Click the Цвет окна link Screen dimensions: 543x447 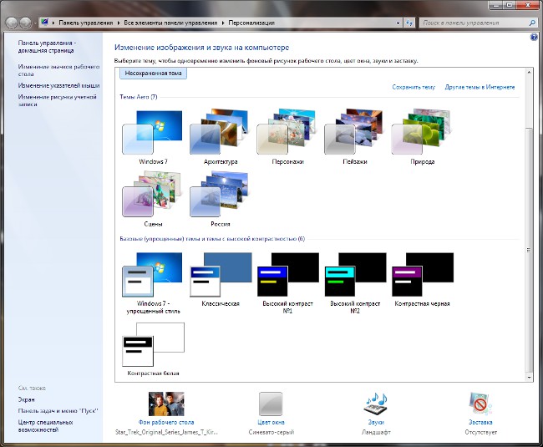pos(271,423)
